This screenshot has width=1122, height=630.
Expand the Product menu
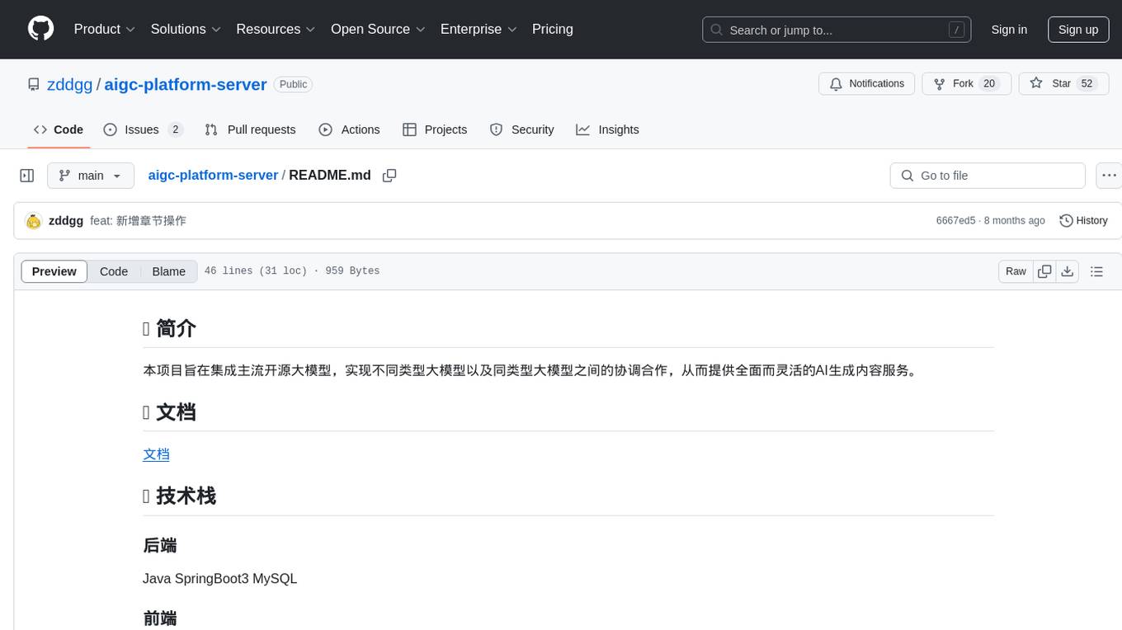(105, 29)
